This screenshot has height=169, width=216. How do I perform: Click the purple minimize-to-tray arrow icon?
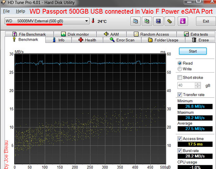coord(183,21)
